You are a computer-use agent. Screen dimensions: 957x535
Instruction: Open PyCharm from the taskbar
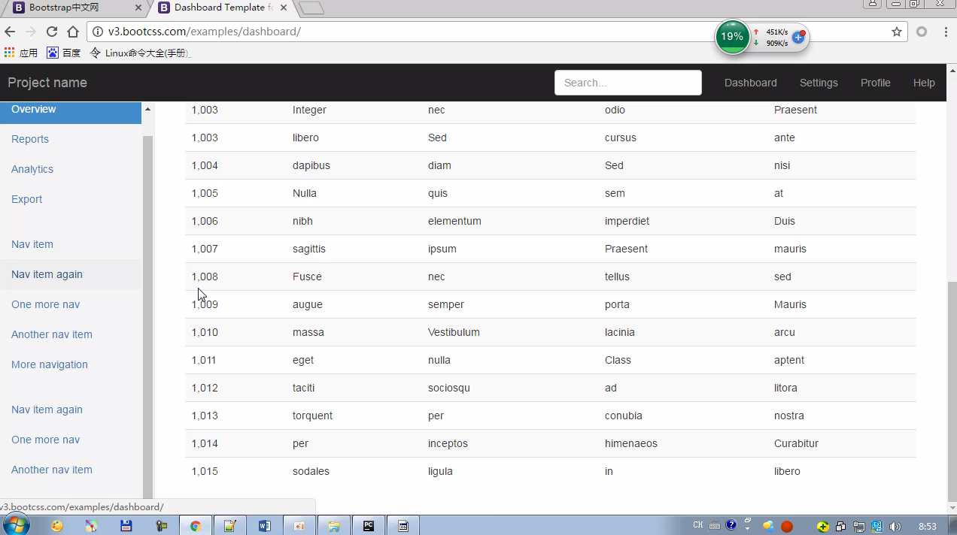369,526
